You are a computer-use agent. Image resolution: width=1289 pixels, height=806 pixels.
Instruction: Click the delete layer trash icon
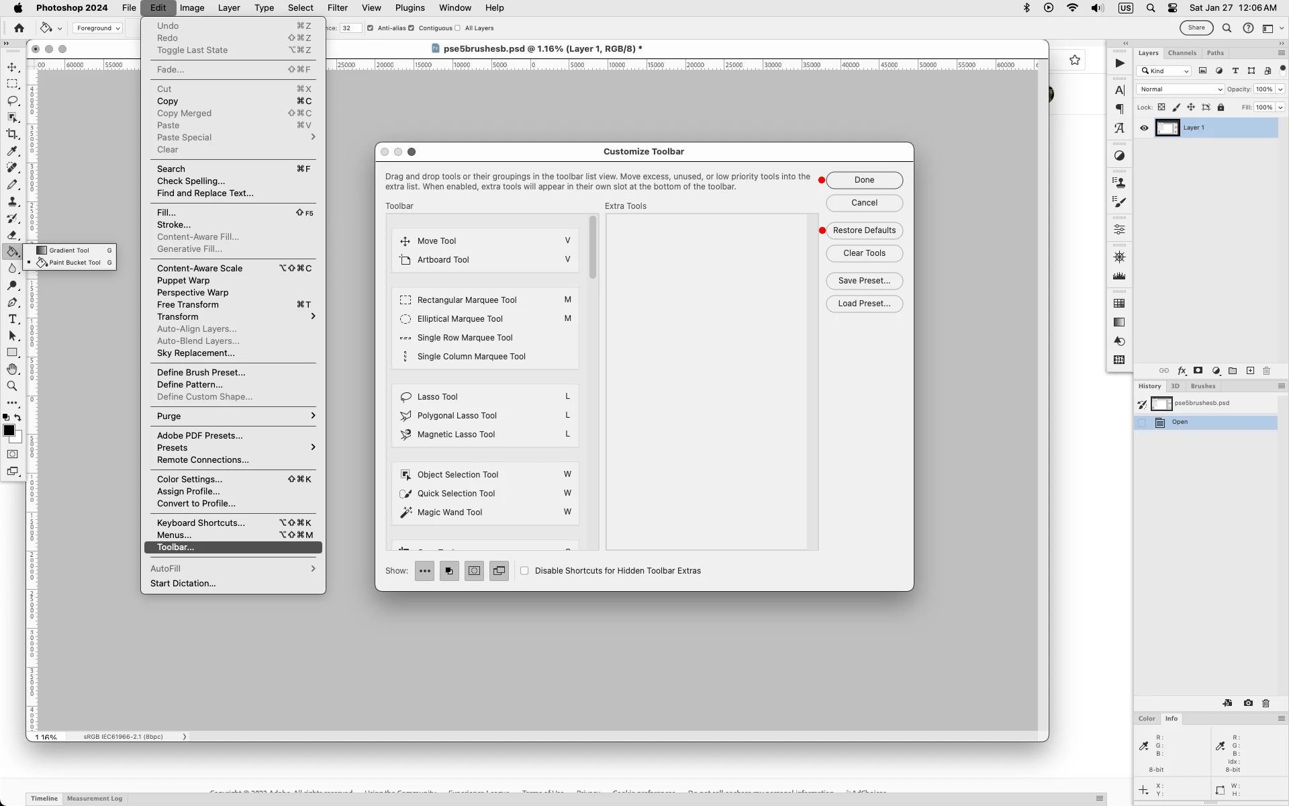pyautogui.click(x=1267, y=371)
